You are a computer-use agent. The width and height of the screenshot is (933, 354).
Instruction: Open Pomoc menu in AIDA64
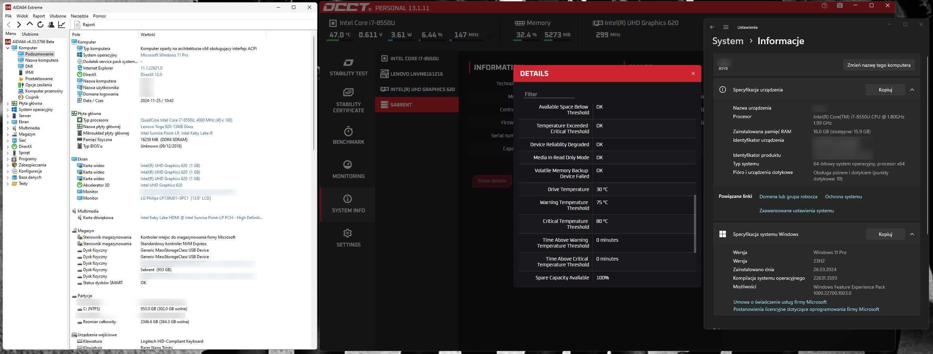(99, 16)
